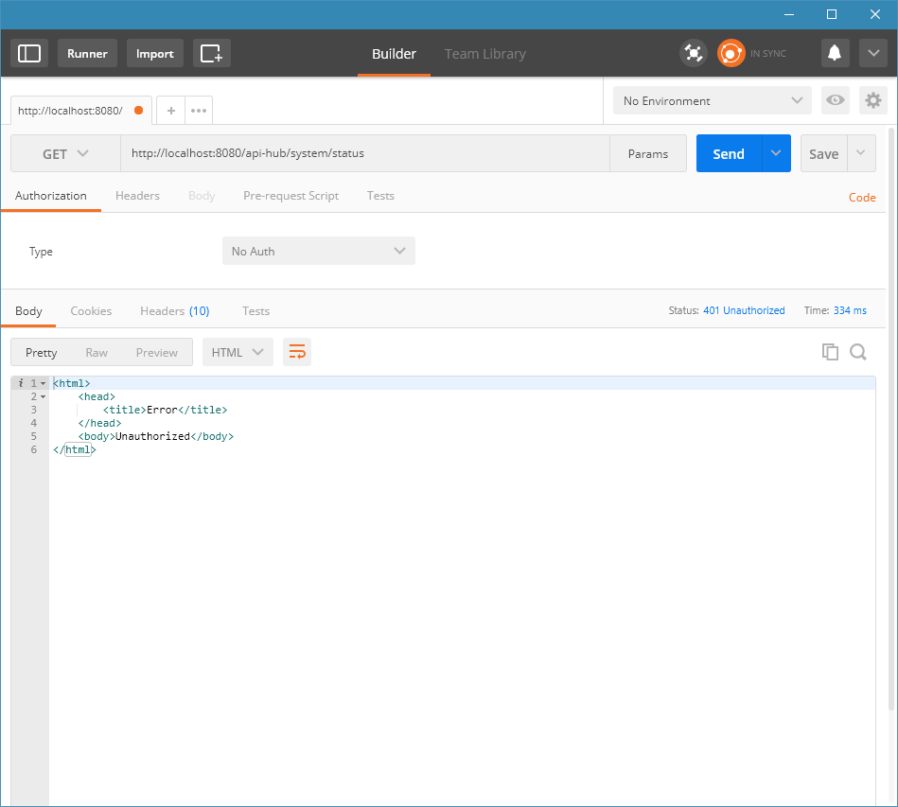Viewport: 898px width, 807px height.
Task: Click the Import button
Action: [x=154, y=53]
